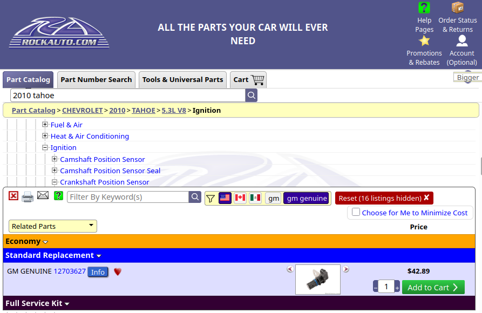Screen dimensions: 482x313
Task: Click green question mark help icon in listing
Action: pyautogui.click(x=58, y=195)
